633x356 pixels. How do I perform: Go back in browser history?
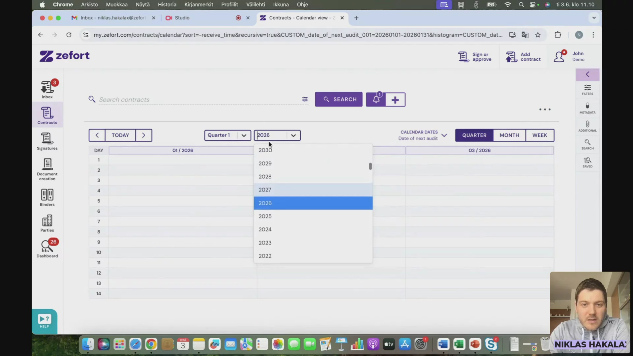(x=40, y=35)
